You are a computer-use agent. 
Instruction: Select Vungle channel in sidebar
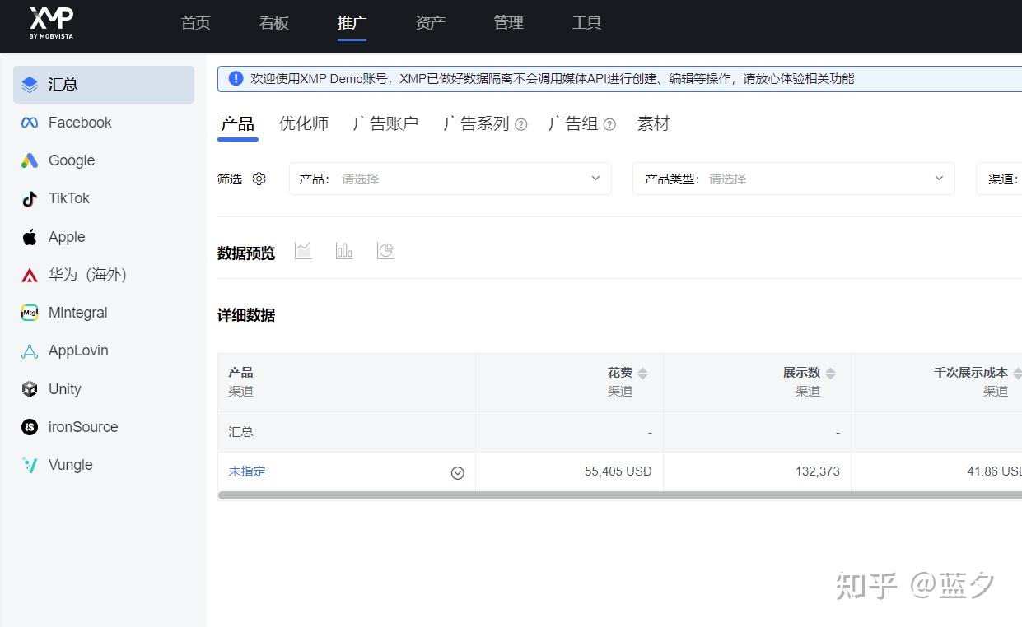(104, 465)
